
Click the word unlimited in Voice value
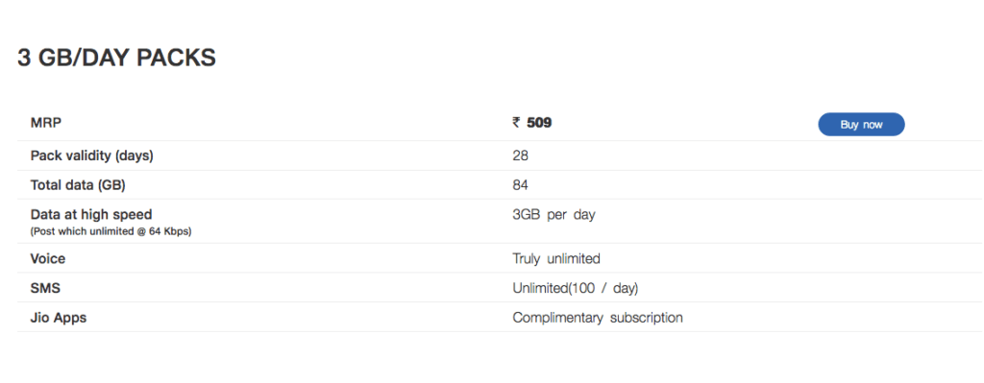click(574, 258)
